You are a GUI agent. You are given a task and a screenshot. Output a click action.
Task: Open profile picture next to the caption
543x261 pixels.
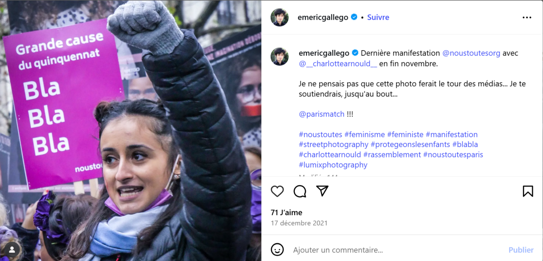coord(279,57)
